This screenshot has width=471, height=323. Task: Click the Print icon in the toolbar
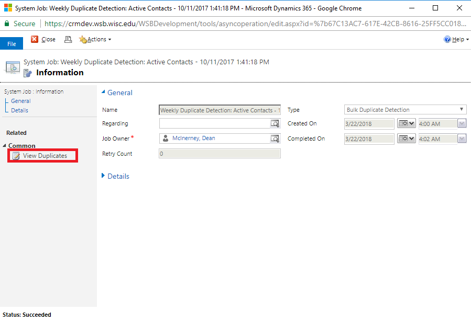(x=68, y=39)
